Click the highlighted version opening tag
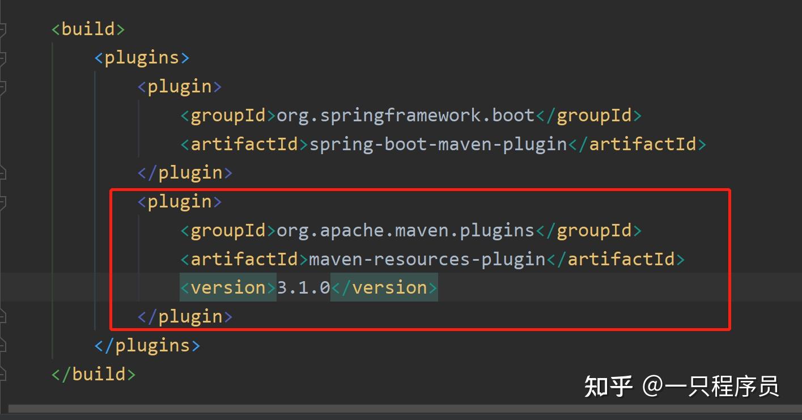 point(226,287)
